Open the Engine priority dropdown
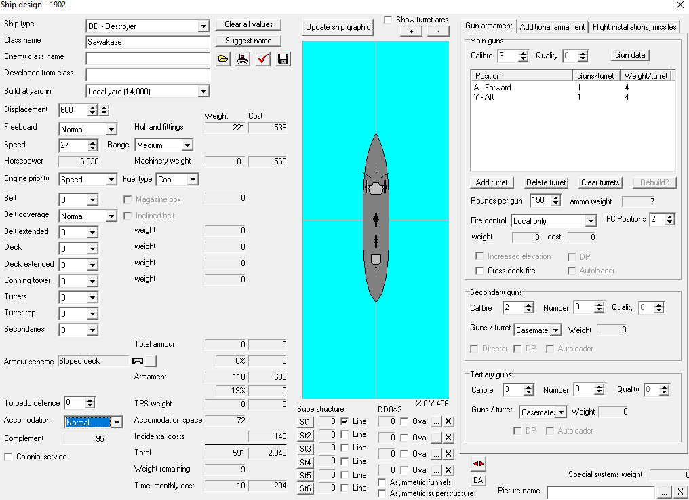 click(x=112, y=179)
